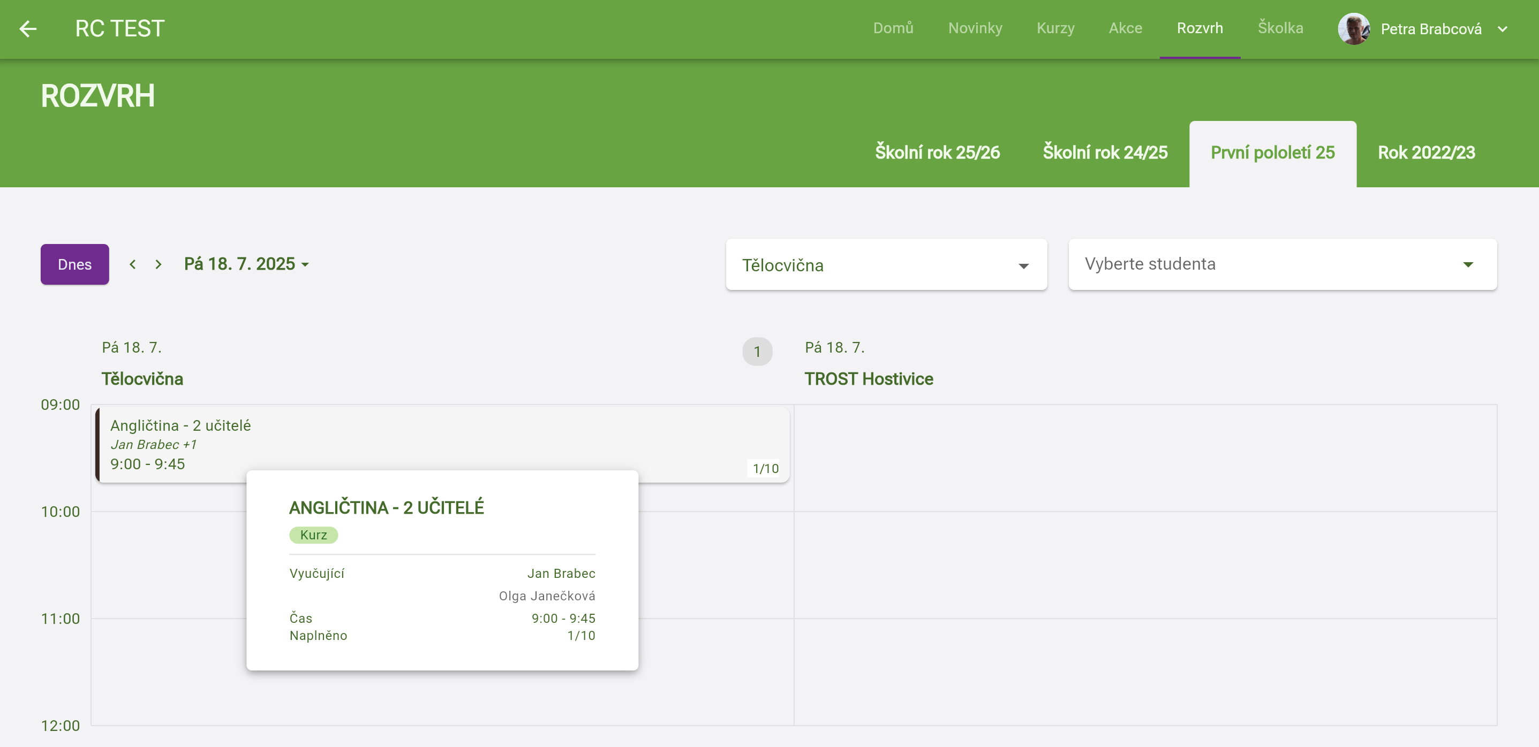Go to Školka menu item
Image resolution: width=1539 pixels, height=747 pixels.
1280,28
